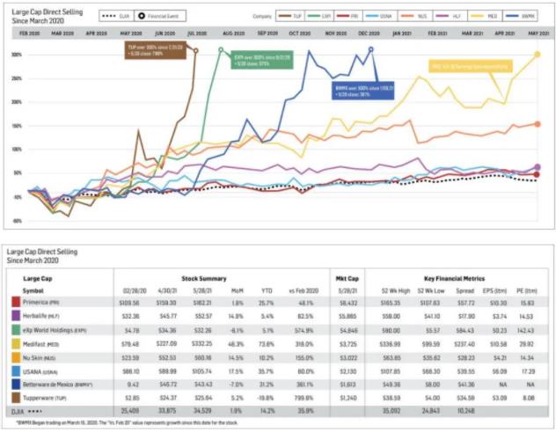Select MAY 2021 on the timeline axis

(538, 33)
